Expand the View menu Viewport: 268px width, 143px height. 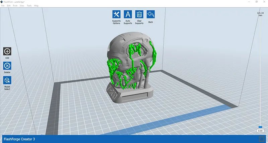click(22, 6)
